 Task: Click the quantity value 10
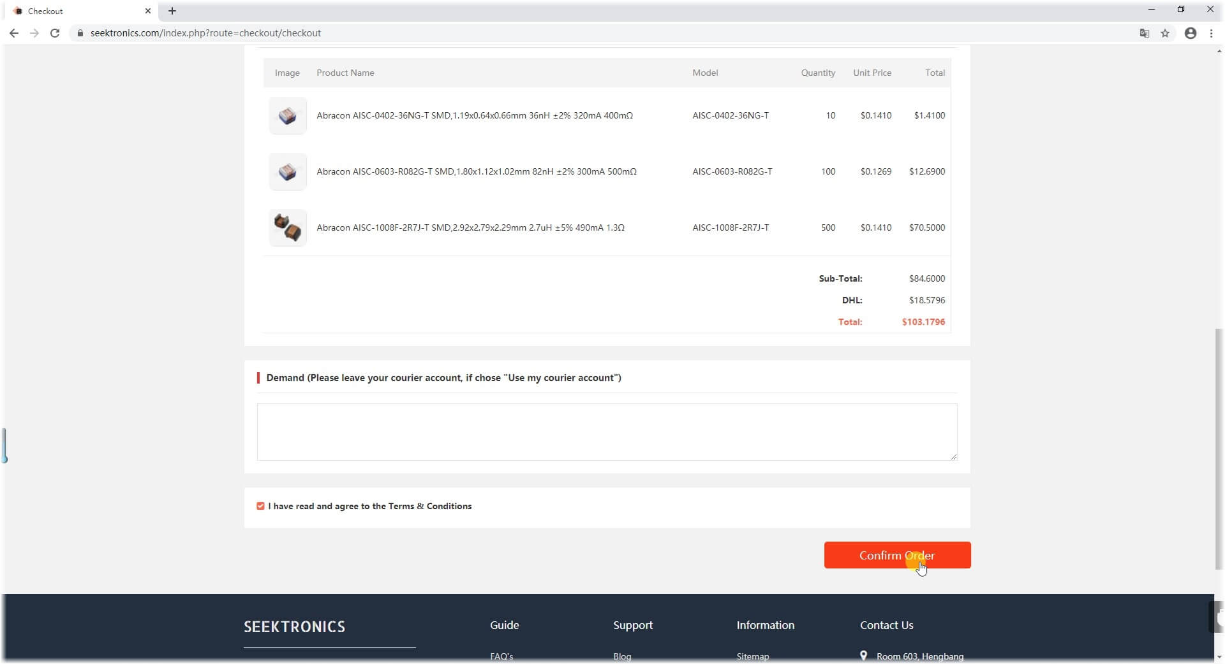[x=830, y=115]
